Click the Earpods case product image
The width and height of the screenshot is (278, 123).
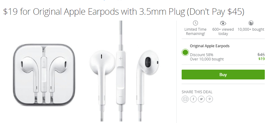(x=44, y=75)
